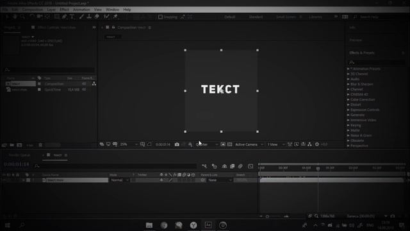Screen dimensions: 410x231
Task: Open the View menu
Action: pos(98,10)
